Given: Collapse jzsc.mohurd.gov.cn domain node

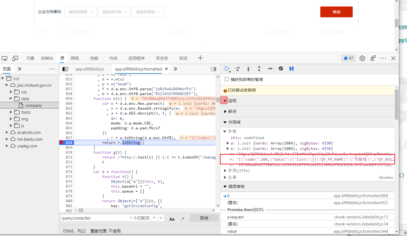Looking at the screenshot, I should coord(7,85).
